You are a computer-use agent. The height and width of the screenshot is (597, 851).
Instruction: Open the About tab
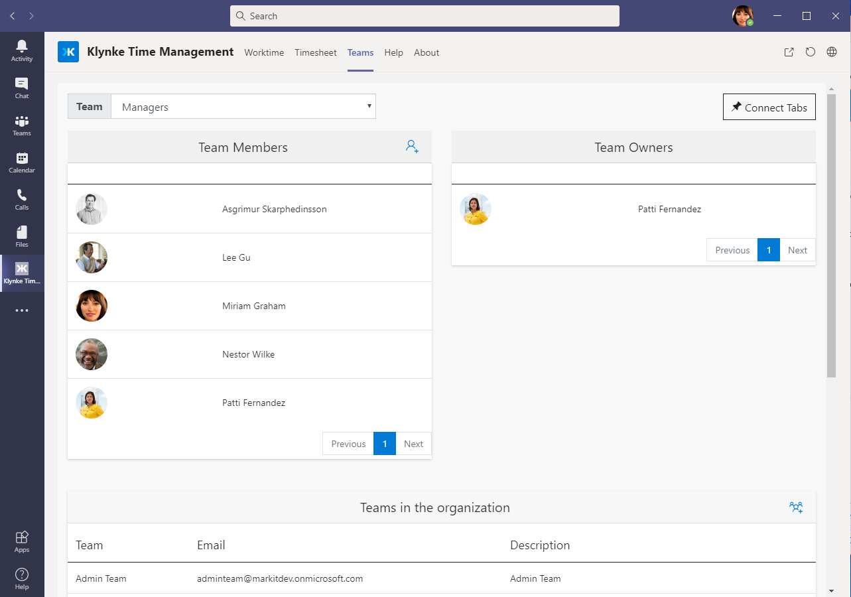pyautogui.click(x=426, y=52)
